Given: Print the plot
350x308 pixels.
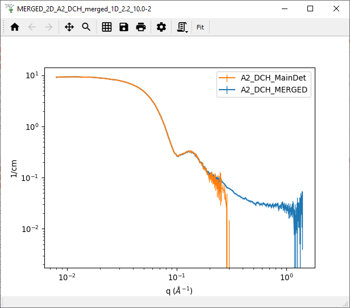Looking at the screenshot, I should point(141,27).
